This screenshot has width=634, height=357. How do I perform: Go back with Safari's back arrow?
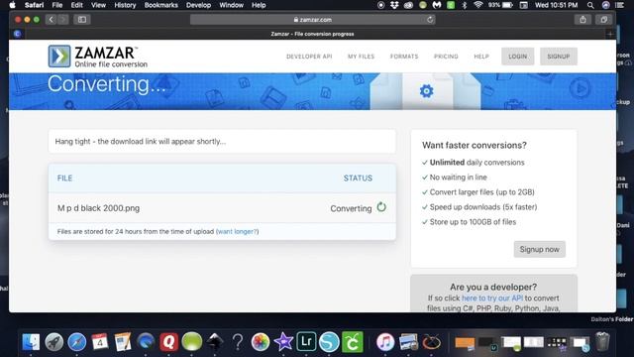tap(51, 20)
